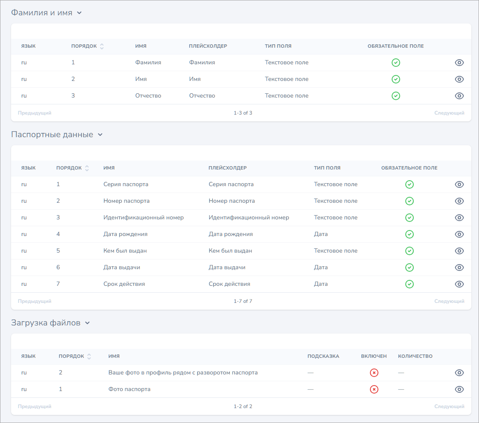Click the eye icon for Серия паспорта
Screen dimensions: 479x423
459,184
